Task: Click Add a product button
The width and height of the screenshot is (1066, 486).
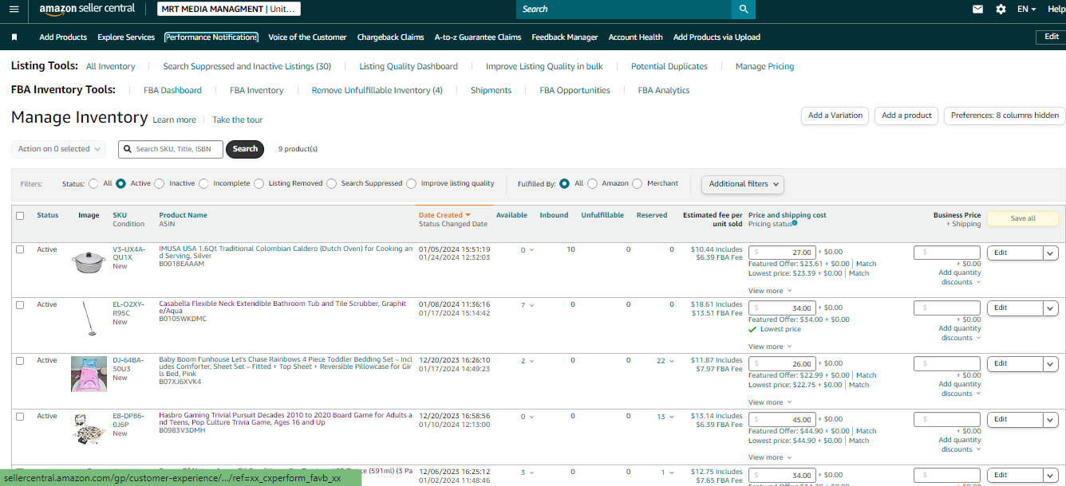Action: pyautogui.click(x=906, y=116)
